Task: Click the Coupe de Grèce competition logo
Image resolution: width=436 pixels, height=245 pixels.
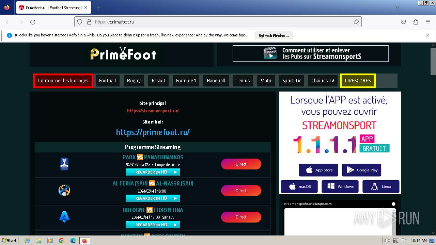Action: click(x=64, y=164)
